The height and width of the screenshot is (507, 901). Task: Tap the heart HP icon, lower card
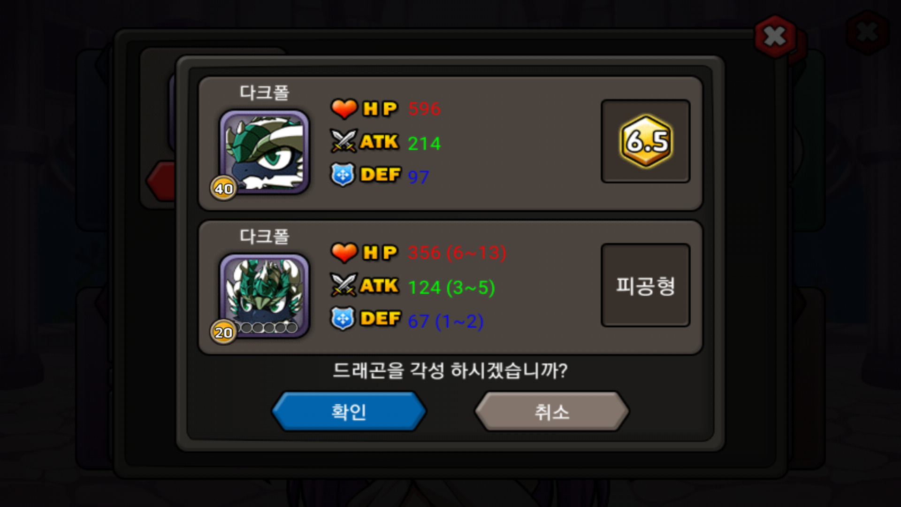[x=344, y=252]
